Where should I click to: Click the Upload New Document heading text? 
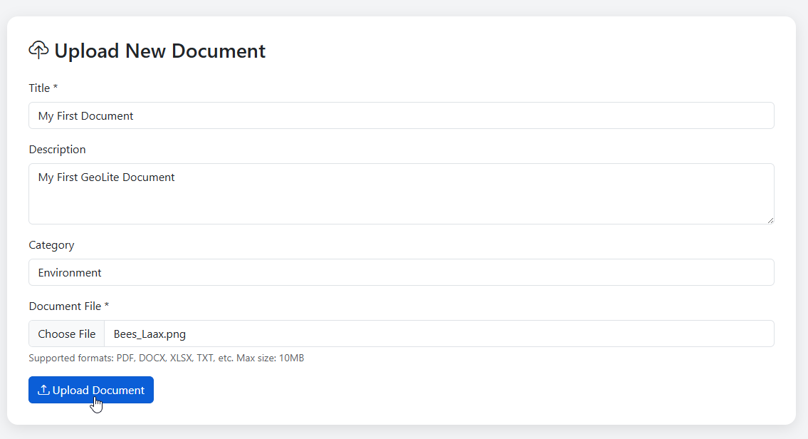coord(159,51)
